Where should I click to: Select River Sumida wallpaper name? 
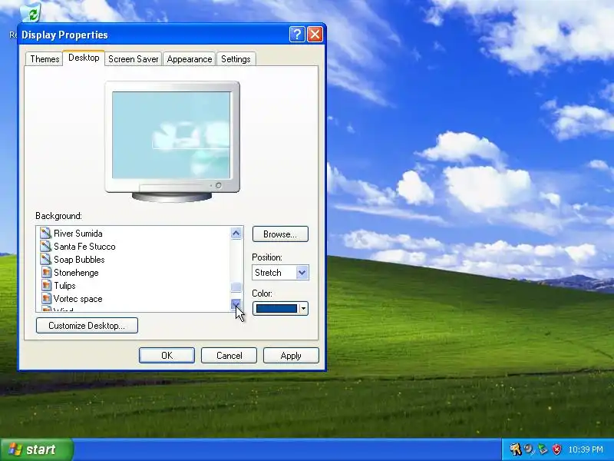(78, 234)
